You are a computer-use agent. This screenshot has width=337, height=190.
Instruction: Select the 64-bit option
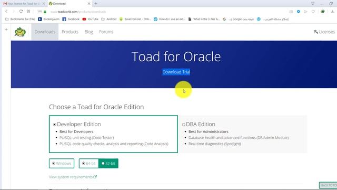point(89,164)
